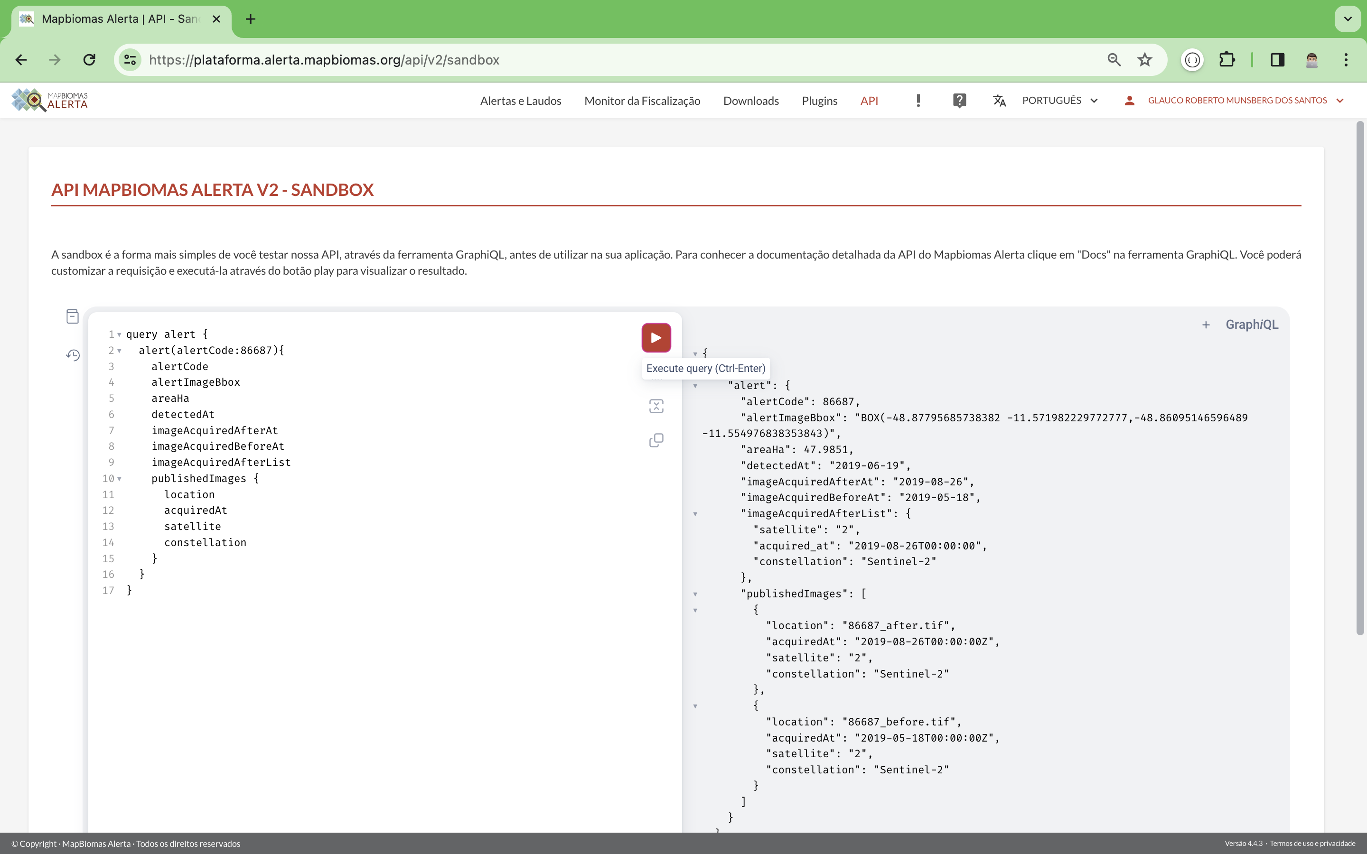
Task: Open the PORTUGUÊS language dropdown
Action: (x=1060, y=101)
